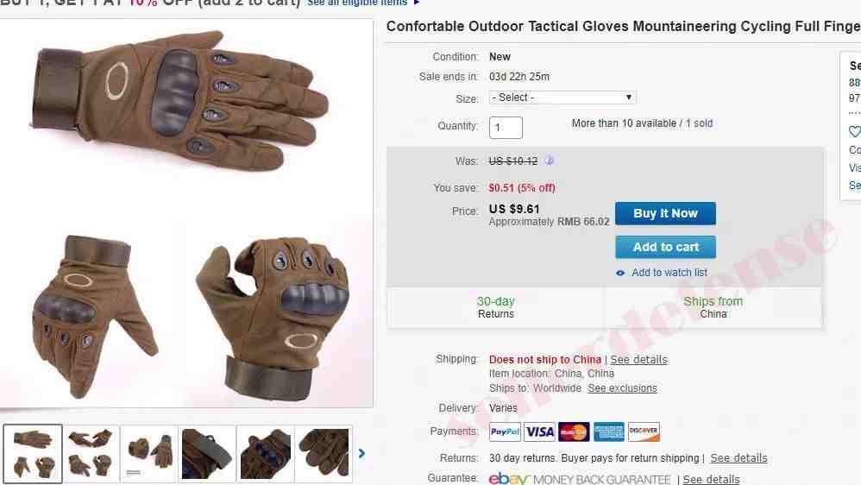Click the American Express payment logo
Image resolution: width=861 pixels, height=485 pixels.
(608, 431)
